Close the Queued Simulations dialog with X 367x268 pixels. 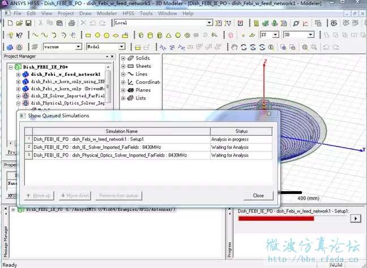[x=269, y=114]
